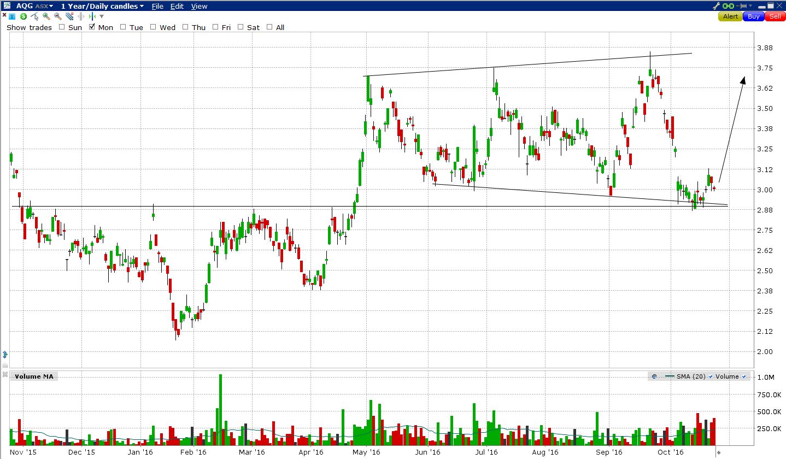Uncheck the Mon show trades checkbox
Image resolution: width=786 pixels, height=459 pixels.
[92, 27]
